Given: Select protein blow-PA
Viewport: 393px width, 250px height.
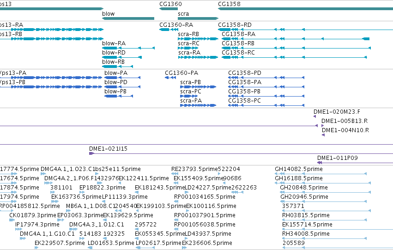Looking at the screenshot, I should tap(122, 78).
